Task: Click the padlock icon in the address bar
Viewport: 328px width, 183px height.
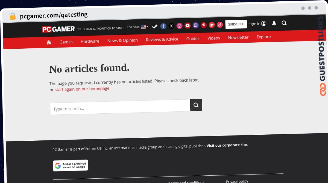Action: pyautogui.click(x=13, y=16)
